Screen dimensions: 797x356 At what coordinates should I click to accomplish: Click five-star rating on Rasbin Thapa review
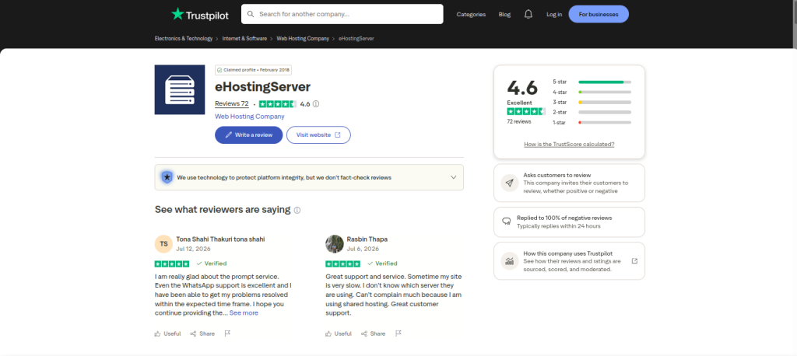pos(342,264)
